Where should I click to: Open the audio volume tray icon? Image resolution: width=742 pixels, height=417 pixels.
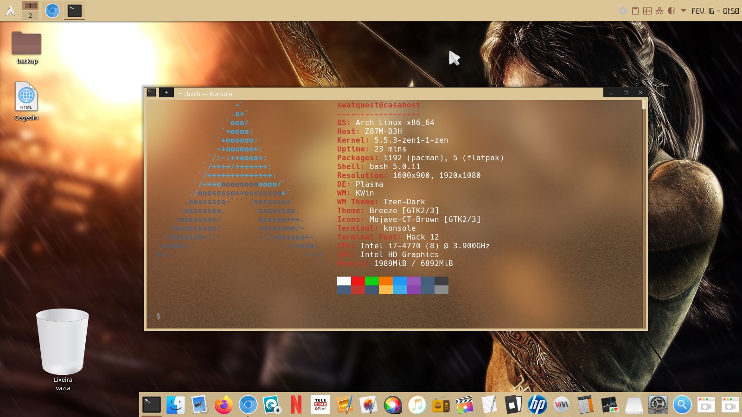[672, 11]
